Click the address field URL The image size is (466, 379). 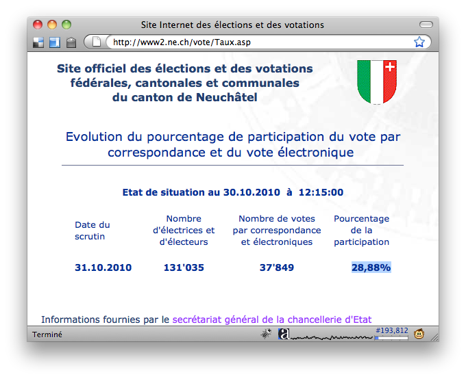coord(182,42)
